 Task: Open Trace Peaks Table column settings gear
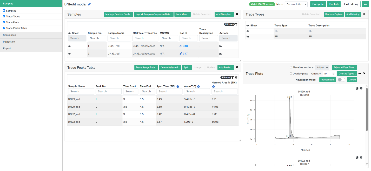point(236,77)
